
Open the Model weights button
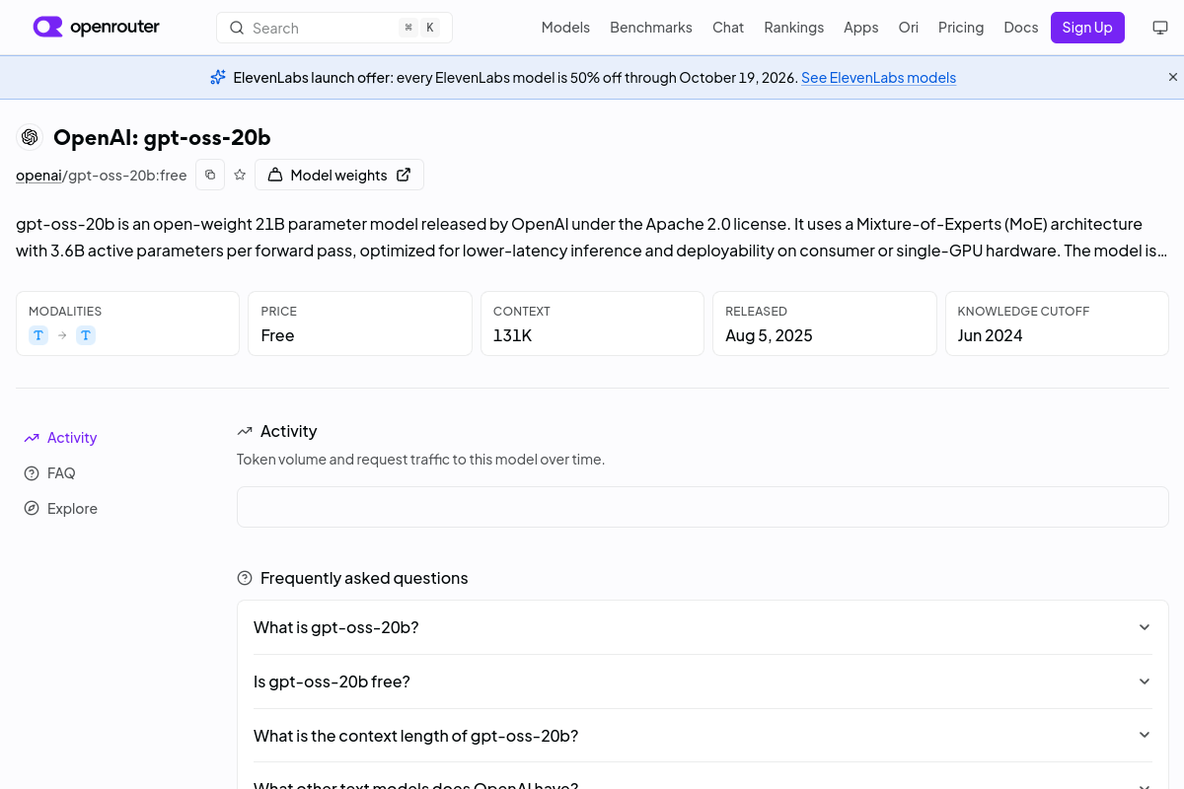tap(339, 175)
